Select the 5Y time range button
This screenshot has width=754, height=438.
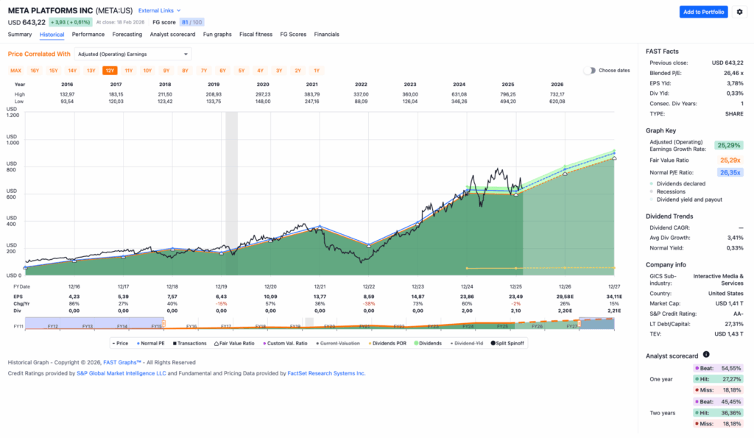tap(242, 71)
